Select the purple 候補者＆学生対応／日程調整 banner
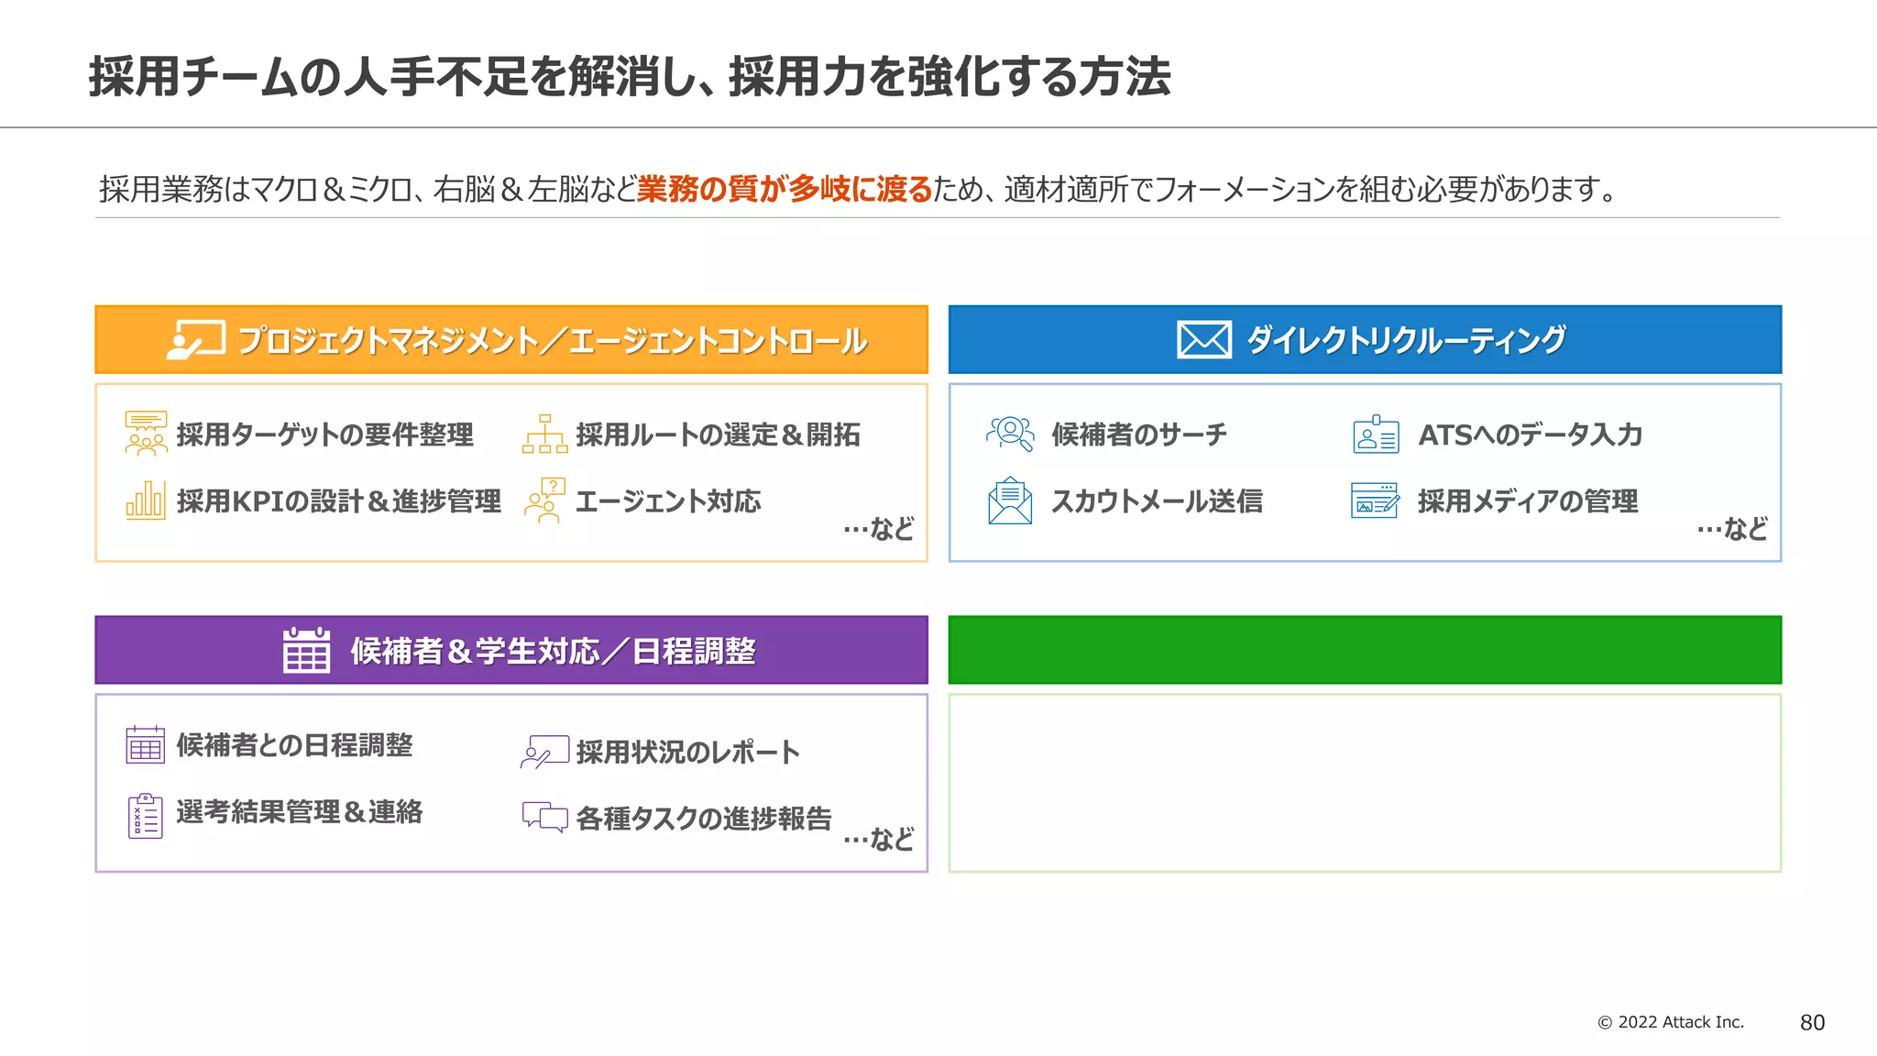The width and height of the screenshot is (1877, 1056). pos(511,650)
